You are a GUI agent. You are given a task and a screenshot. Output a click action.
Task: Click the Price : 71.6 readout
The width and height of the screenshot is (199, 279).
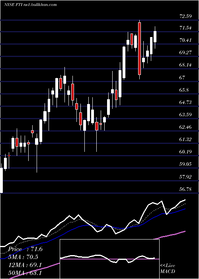click(25, 249)
